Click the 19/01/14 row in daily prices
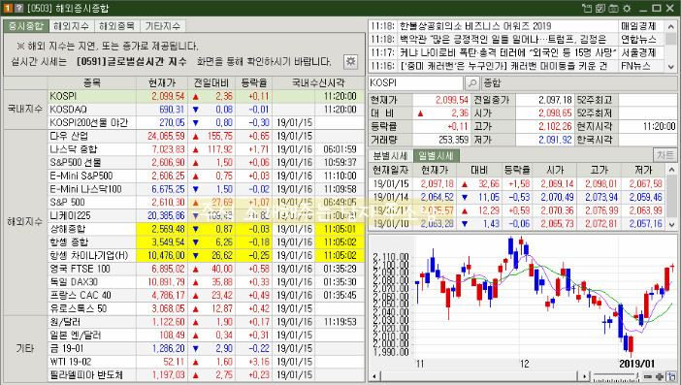The width and height of the screenshot is (681, 385). coord(517,197)
